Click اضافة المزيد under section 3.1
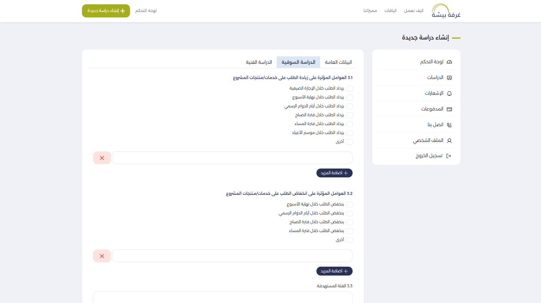The height and width of the screenshot is (303, 541). pos(334,173)
